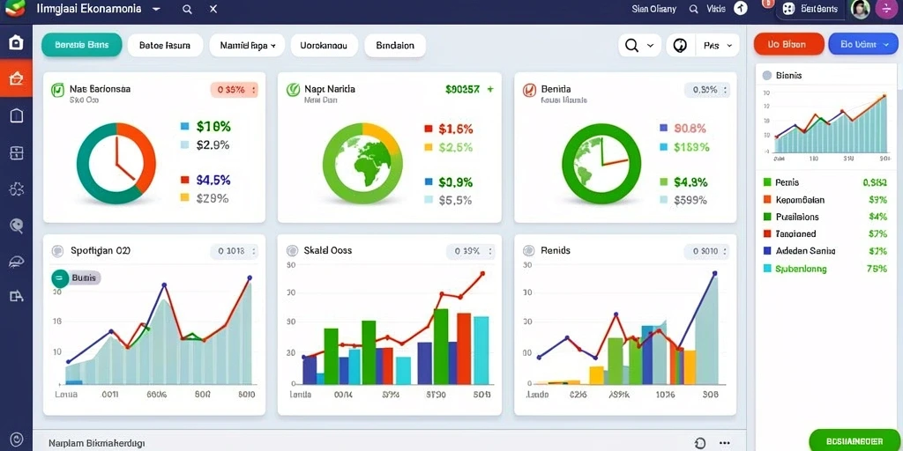Click the refresh icon in bottom bar
This screenshot has width=903, height=451.
coord(700,443)
